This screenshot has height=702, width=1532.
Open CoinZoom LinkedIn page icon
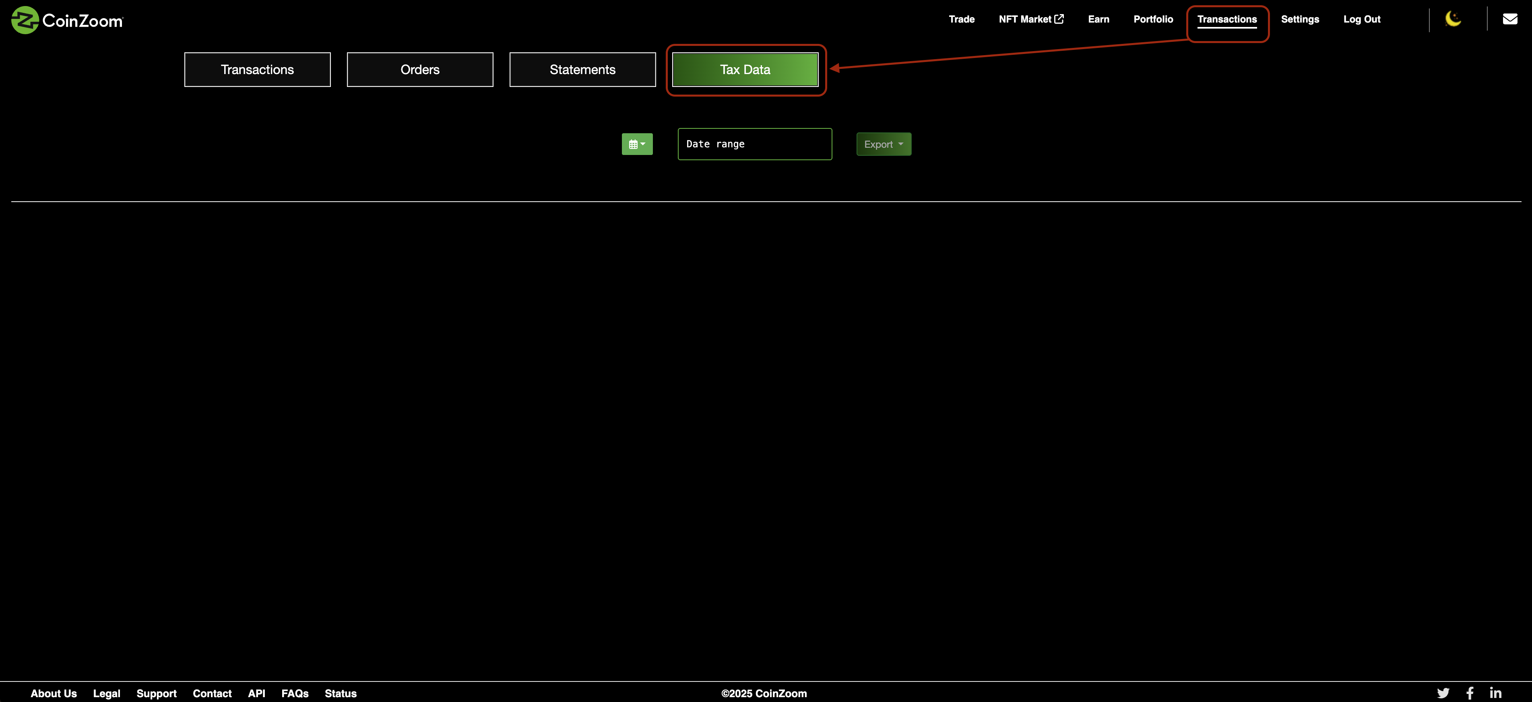(x=1495, y=693)
